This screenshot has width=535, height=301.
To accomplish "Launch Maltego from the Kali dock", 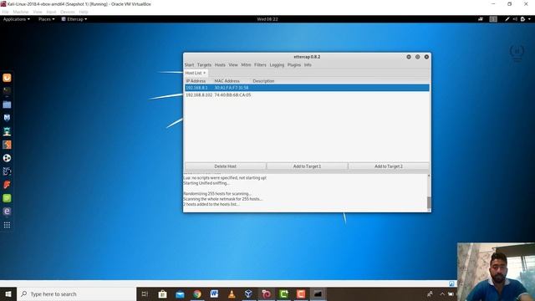I will pyautogui.click(x=7, y=171).
